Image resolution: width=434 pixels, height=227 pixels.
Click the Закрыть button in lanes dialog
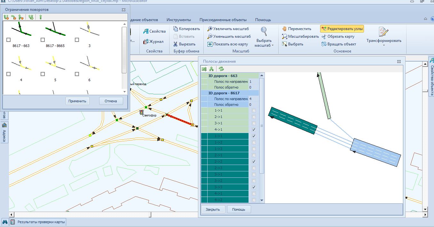213,209
